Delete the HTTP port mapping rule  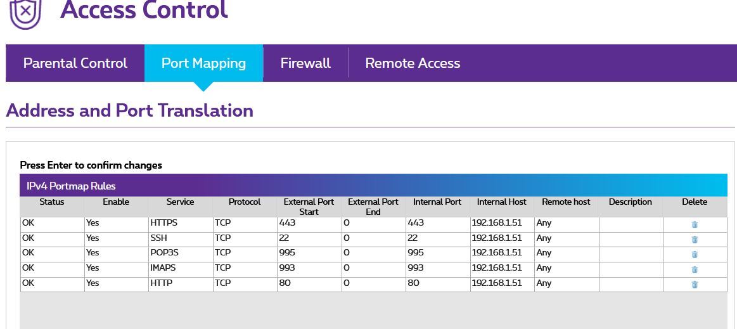695,285
